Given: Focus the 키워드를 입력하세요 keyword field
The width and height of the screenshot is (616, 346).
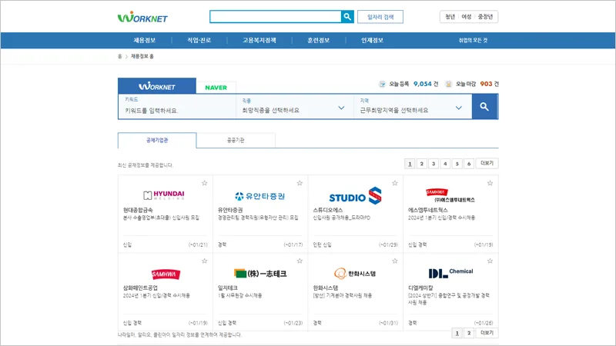Looking at the screenshot, I should coord(177,107).
